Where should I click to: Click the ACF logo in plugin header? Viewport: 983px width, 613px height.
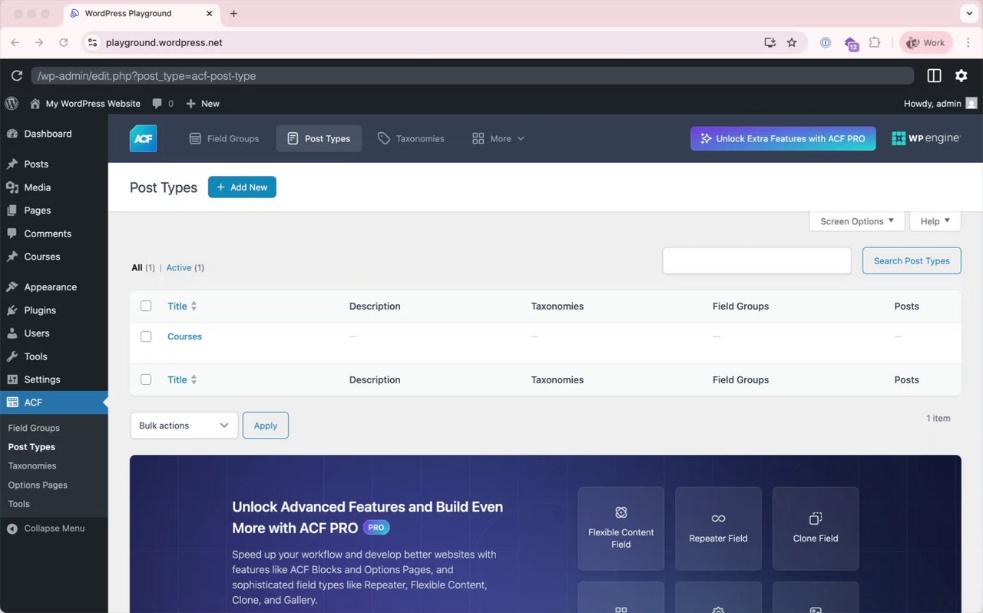[143, 138]
